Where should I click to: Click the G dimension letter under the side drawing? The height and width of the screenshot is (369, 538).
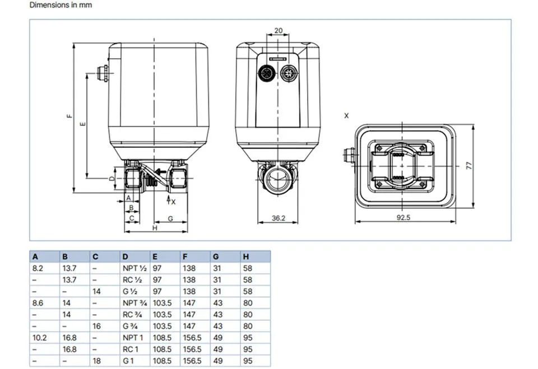coord(170,218)
